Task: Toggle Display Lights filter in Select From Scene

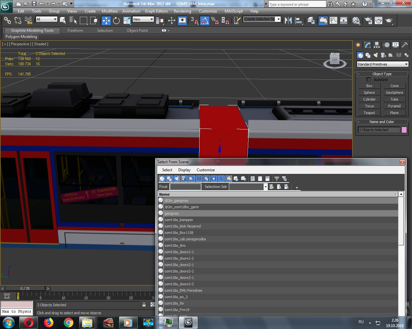Action: pyautogui.click(x=177, y=179)
